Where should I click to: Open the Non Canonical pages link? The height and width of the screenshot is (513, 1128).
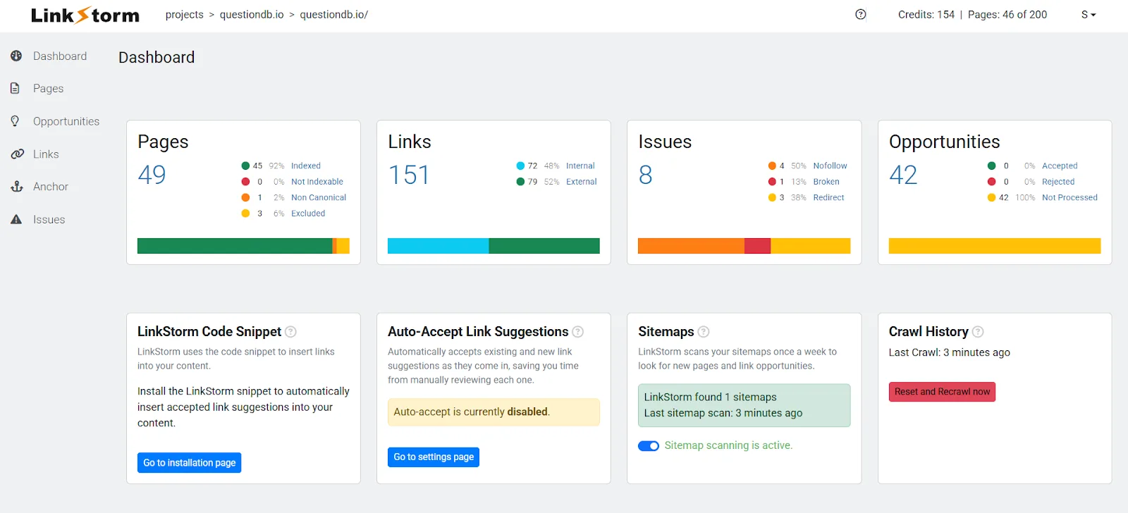pos(319,197)
